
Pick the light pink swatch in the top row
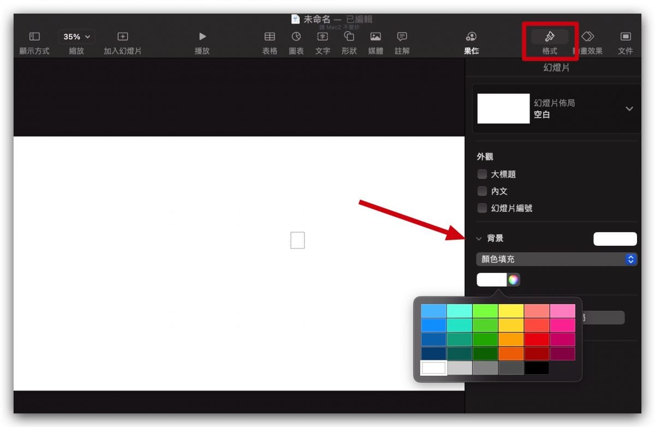point(562,311)
